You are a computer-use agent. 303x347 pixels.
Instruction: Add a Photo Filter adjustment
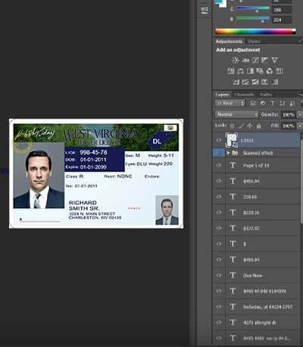(x=260, y=71)
